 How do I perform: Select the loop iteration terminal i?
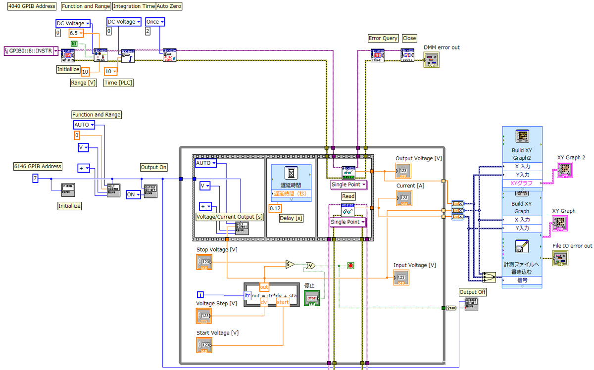200,295
